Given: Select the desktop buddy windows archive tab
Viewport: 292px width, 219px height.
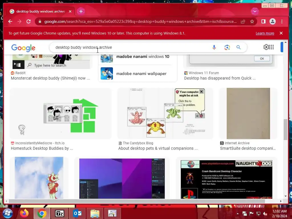Looking at the screenshot, I should (x=40, y=11).
